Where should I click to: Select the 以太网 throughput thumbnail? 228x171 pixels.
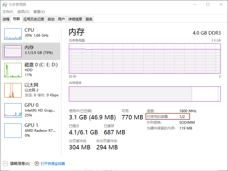click(x=13, y=90)
